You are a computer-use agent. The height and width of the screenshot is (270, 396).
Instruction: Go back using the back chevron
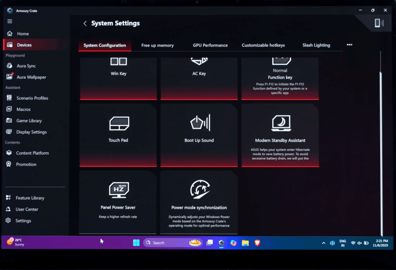[x=85, y=24]
